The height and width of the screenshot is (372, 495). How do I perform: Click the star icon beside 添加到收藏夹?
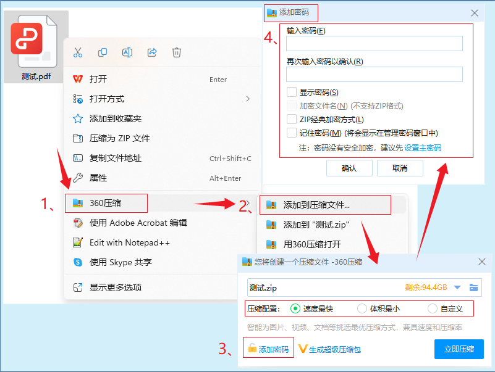(x=78, y=118)
